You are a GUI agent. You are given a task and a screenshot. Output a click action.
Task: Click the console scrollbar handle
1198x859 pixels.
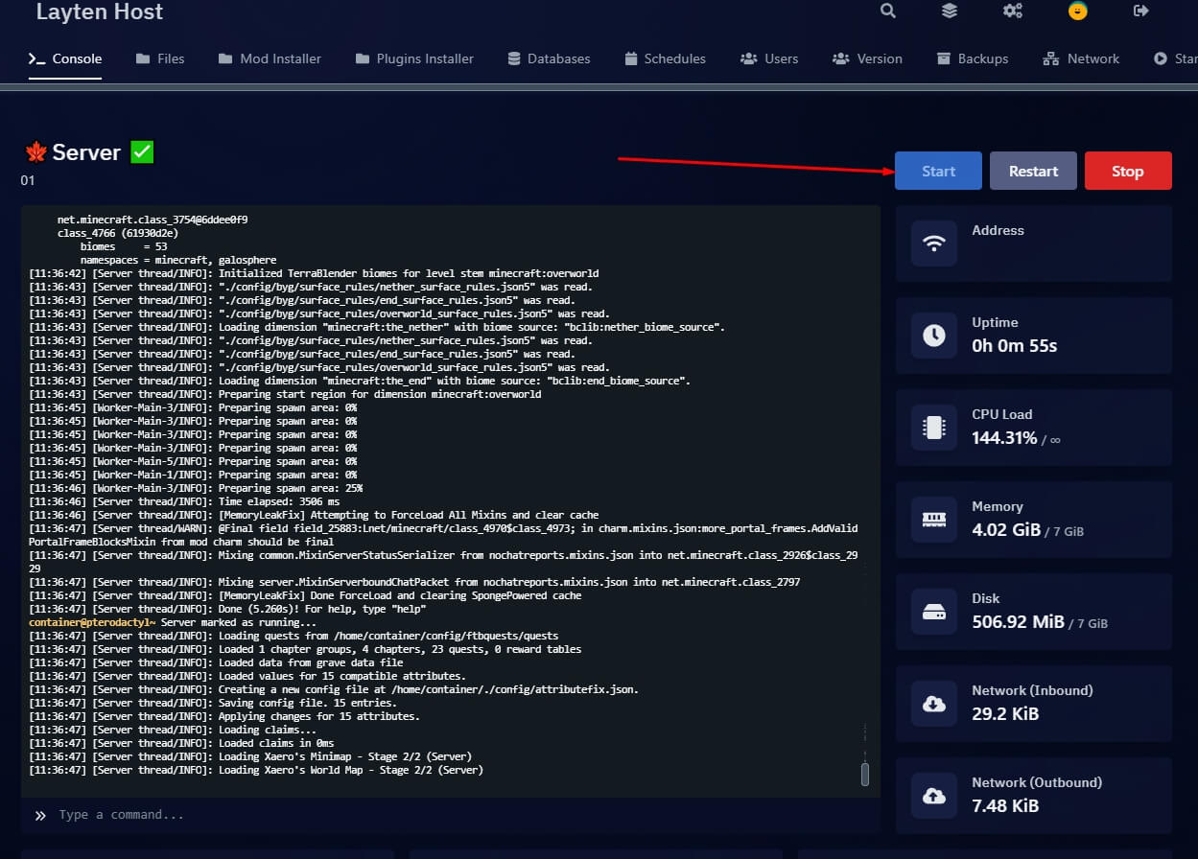(x=865, y=774)
